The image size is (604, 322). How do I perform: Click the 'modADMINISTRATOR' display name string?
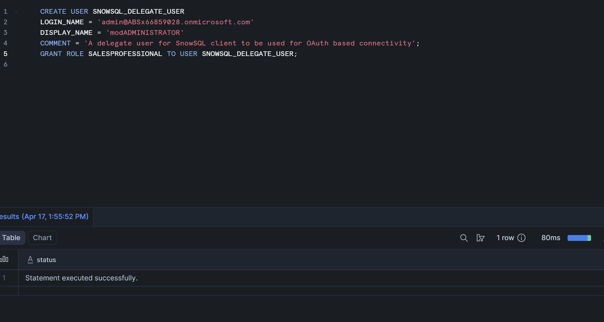point(145,33)
